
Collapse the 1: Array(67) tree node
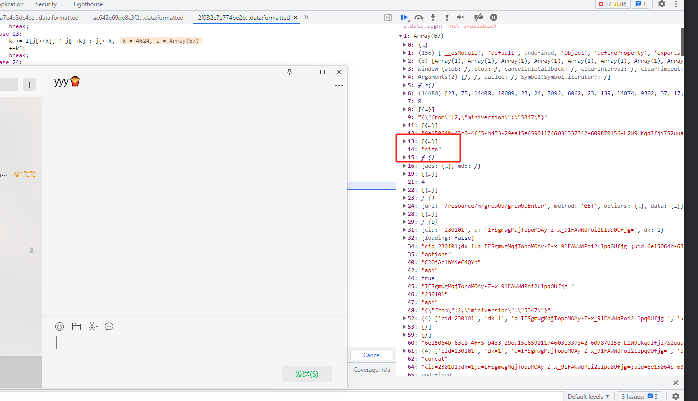[x=401, y=36]
